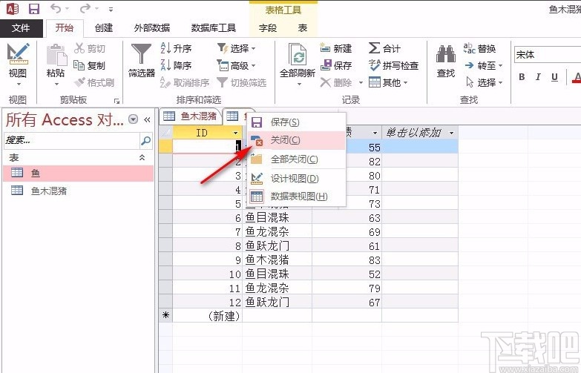This screenshot has height=373, width=581.
Task: Click 删除 record button
Action: tap(336, 82)
